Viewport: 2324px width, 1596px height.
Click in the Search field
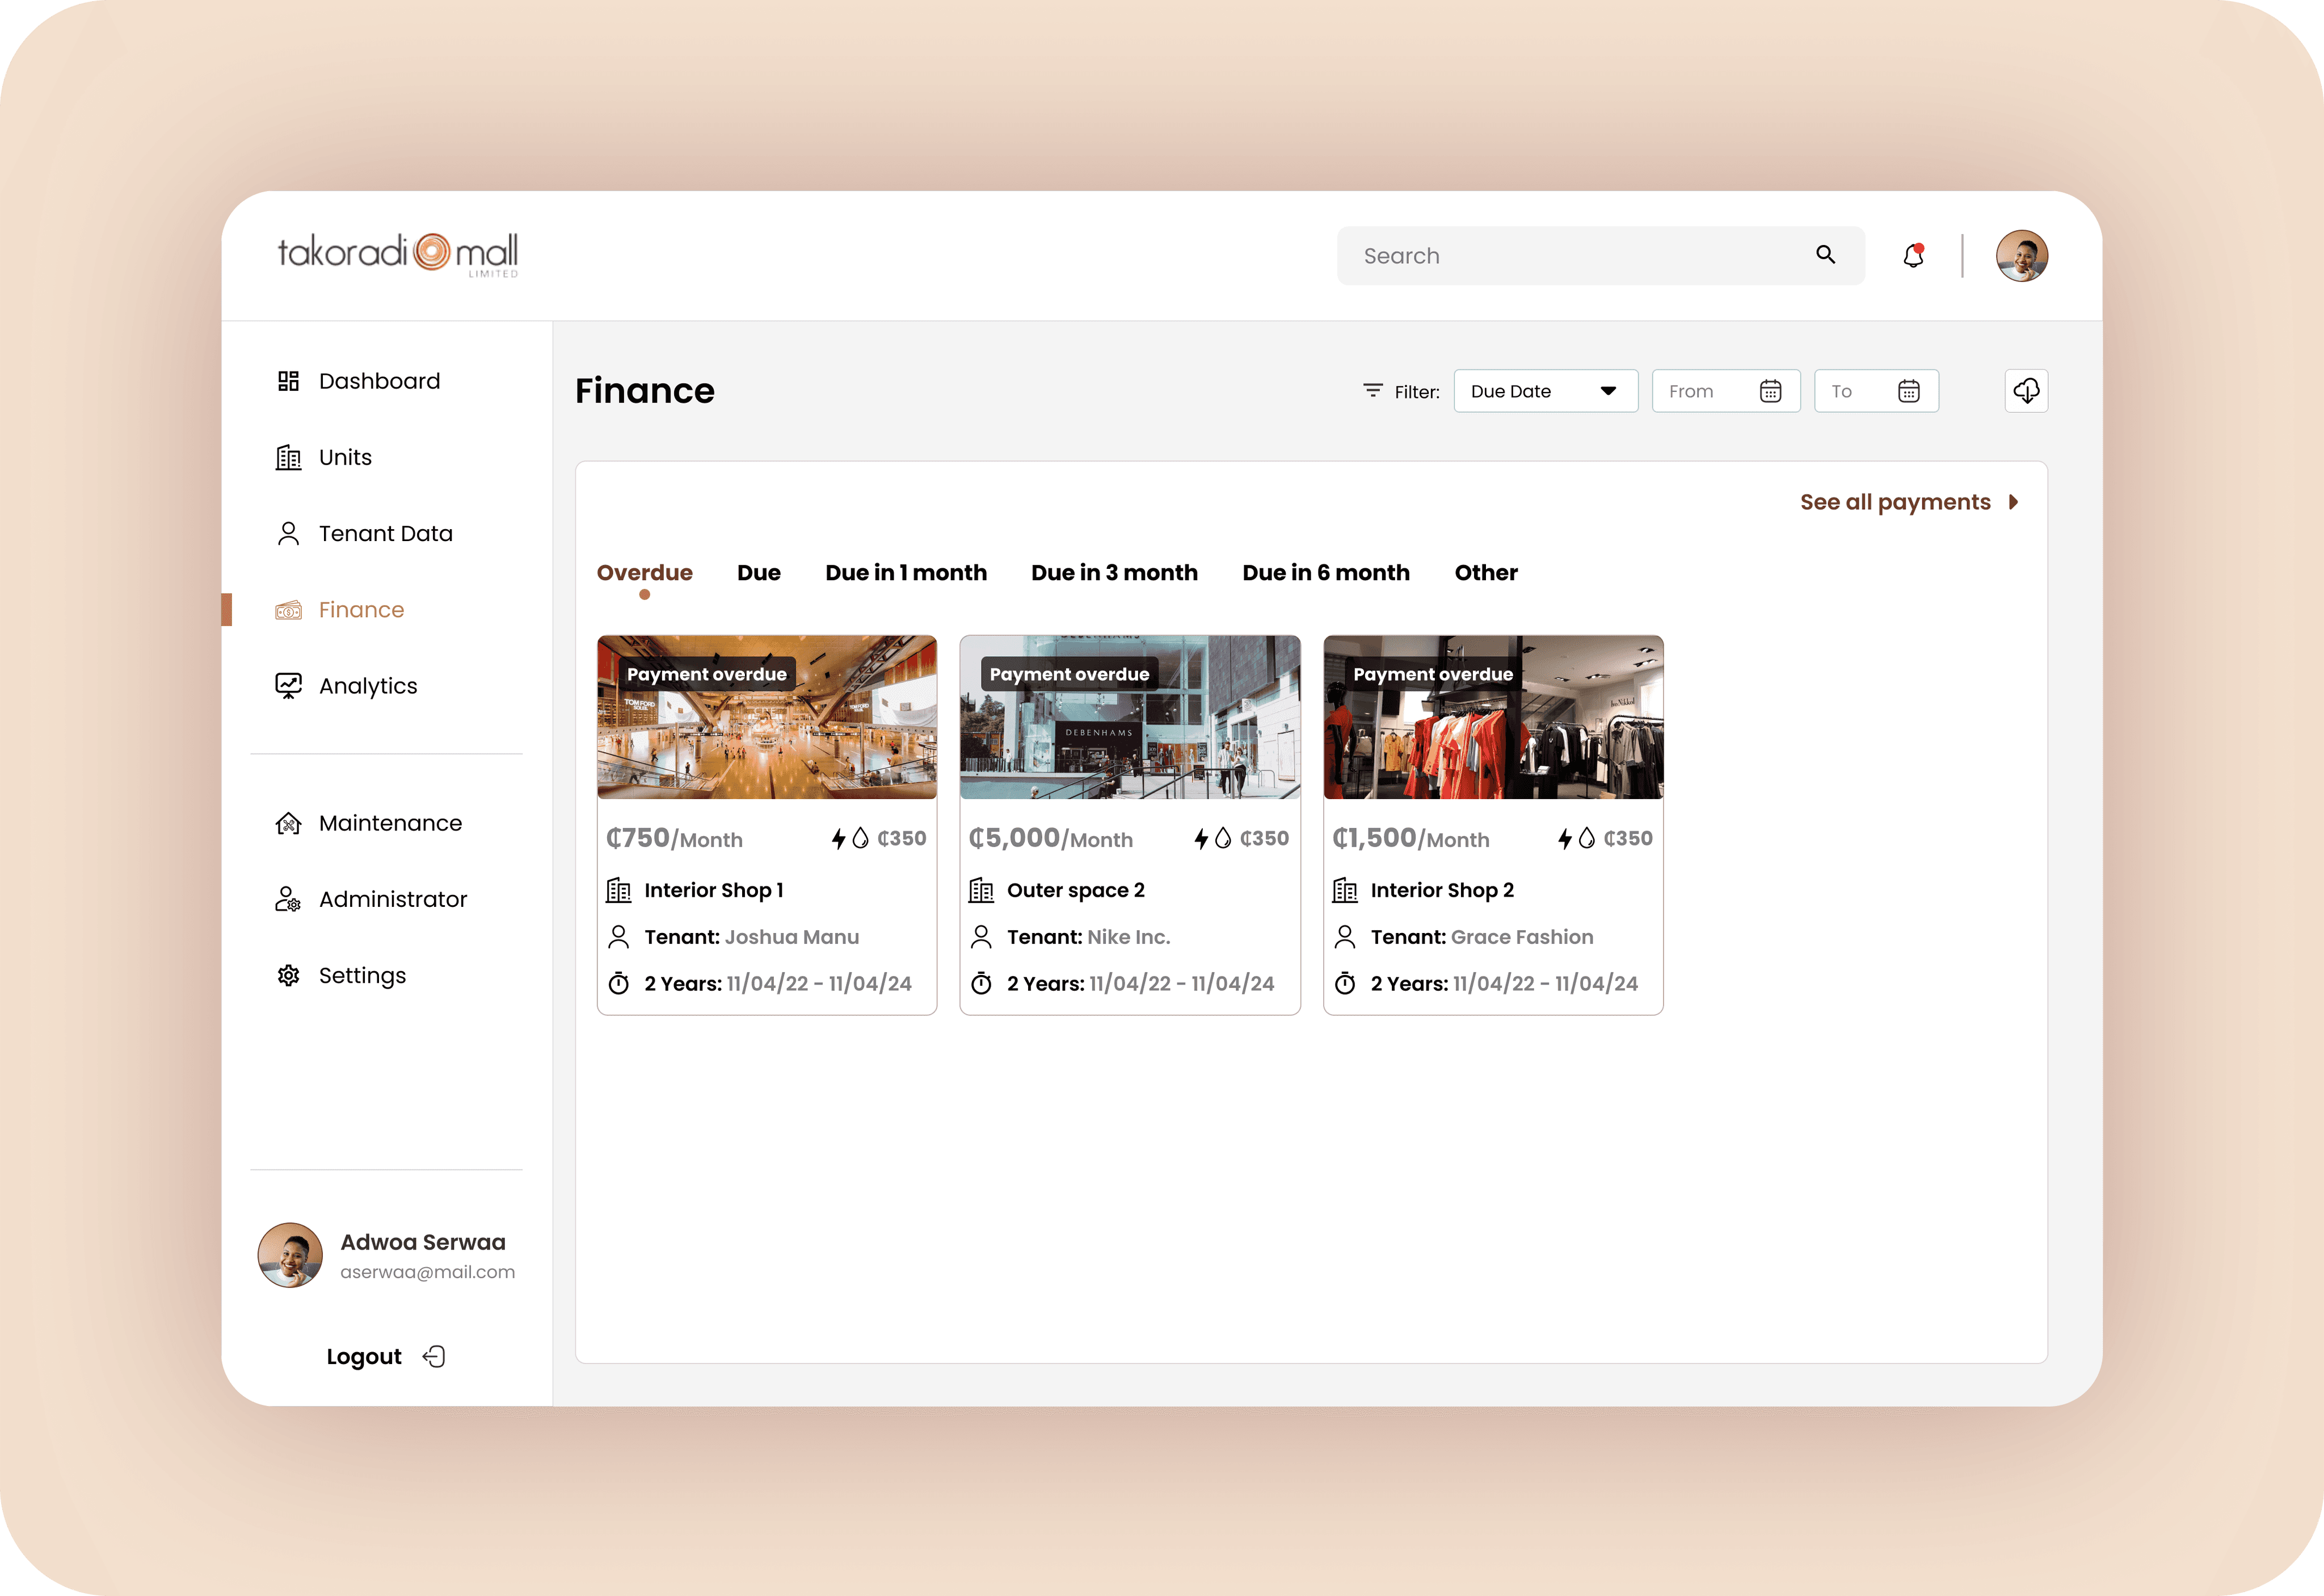tap(1581, 256)
